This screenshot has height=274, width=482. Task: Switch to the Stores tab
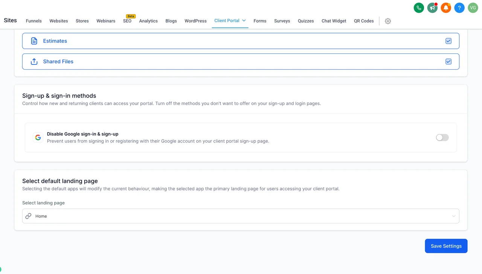[x=82, y=21]
